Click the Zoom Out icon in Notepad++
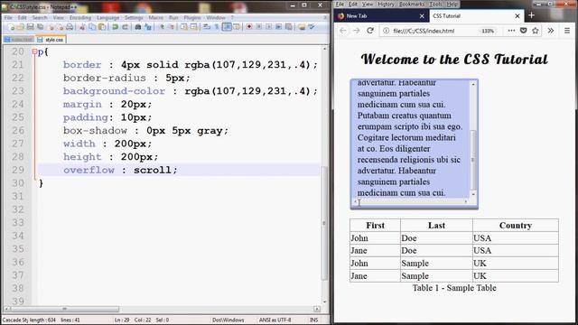 coord(171,27)
